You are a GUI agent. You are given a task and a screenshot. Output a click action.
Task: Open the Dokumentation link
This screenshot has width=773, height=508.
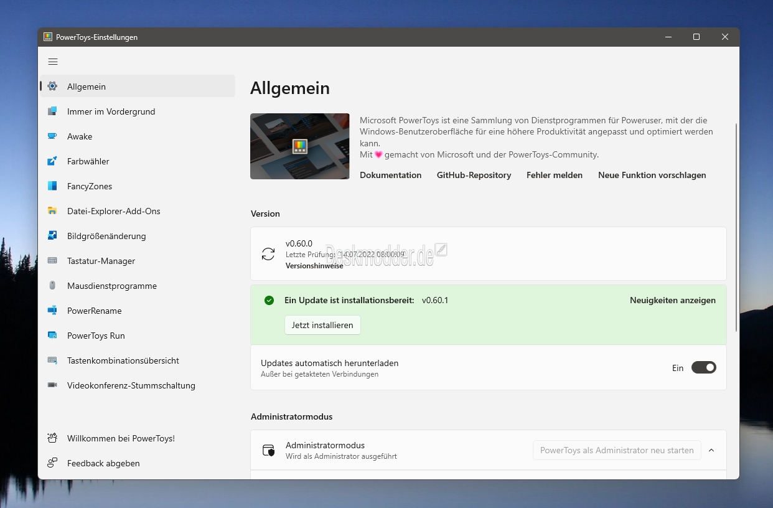click(391, 175)
